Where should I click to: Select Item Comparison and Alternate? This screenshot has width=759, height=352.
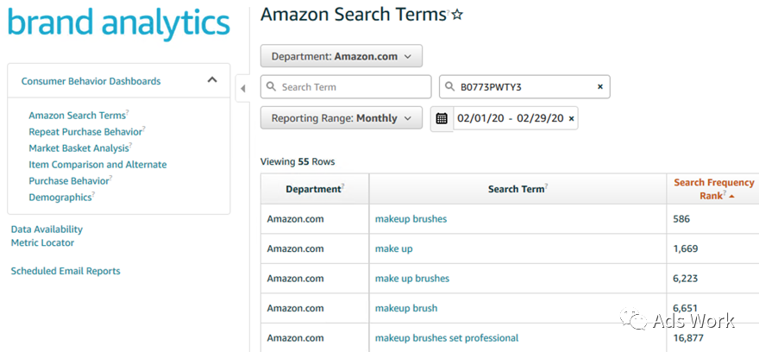(97, 165)
